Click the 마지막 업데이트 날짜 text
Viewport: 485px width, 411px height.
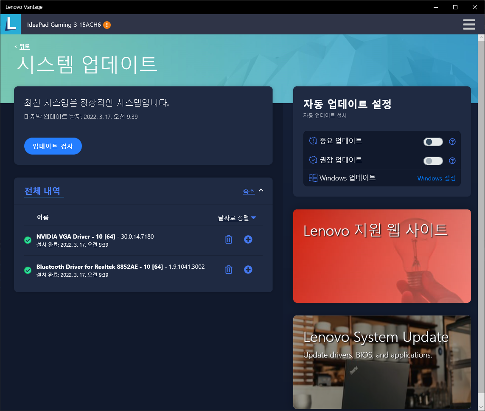tap(81, 117)
